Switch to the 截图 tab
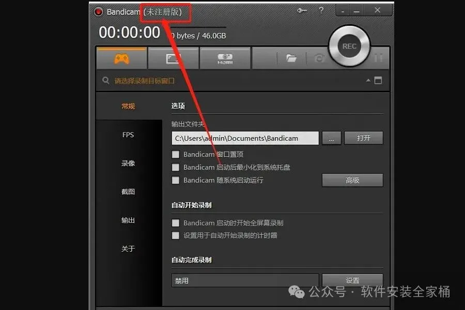The width and height of the screenshot is (465, 310). coord(128,191)
